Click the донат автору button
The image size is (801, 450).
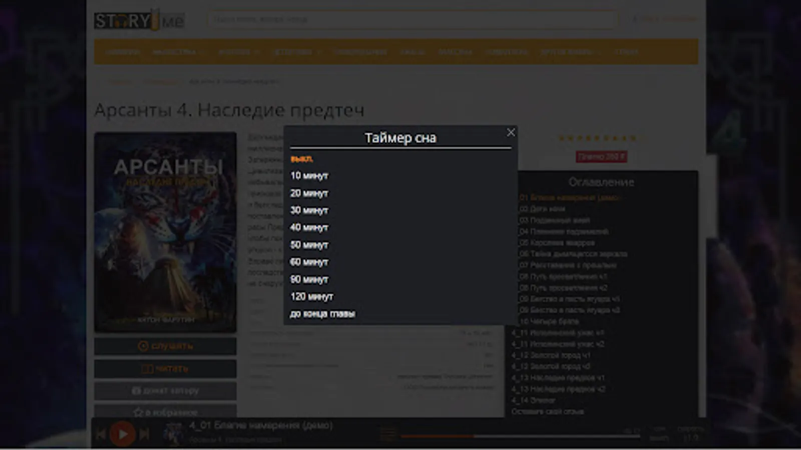click(x=165, y=390)
